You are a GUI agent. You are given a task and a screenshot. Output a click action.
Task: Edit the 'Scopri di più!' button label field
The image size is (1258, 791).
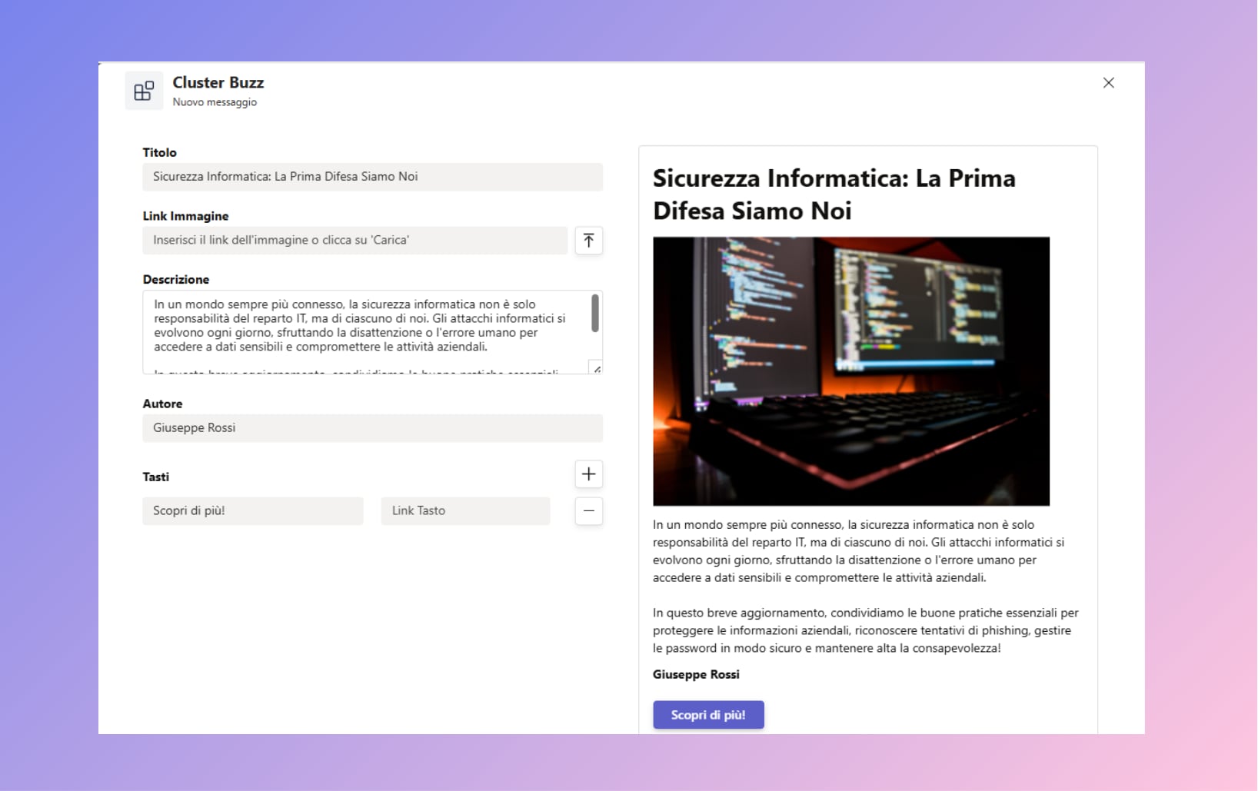(x=252, y=511)
